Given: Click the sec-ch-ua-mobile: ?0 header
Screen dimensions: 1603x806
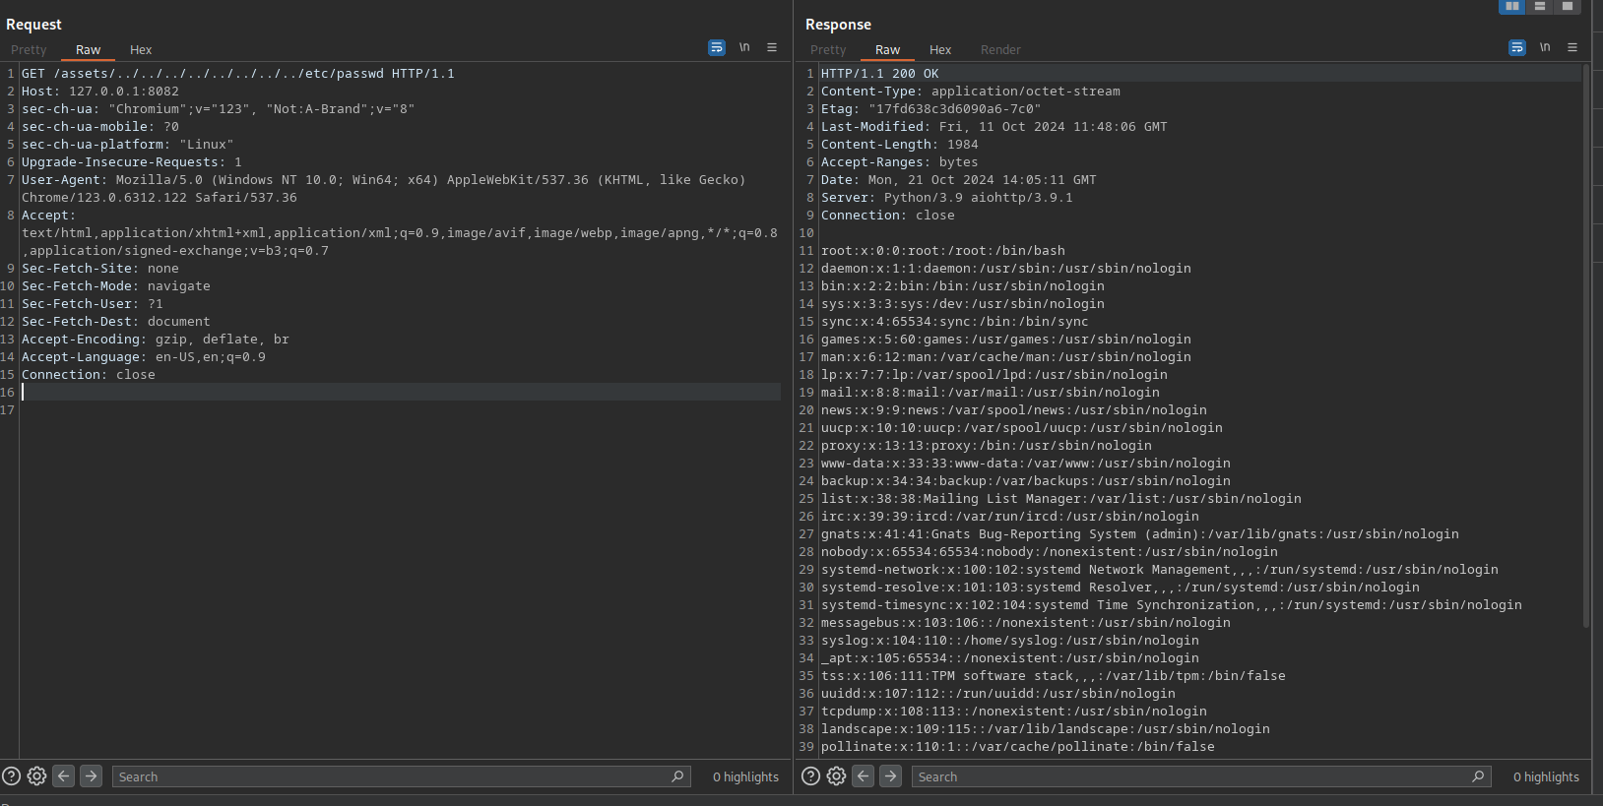Looking at the screenshot, I should point(100,127).
